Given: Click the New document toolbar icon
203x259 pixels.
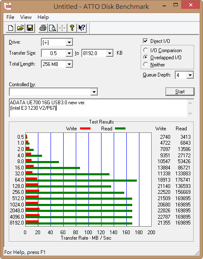Looking at the screenshot, I should pos(11,28).
